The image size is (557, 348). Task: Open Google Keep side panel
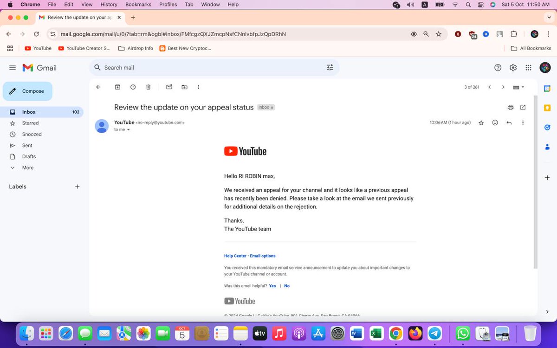point(547,108)
